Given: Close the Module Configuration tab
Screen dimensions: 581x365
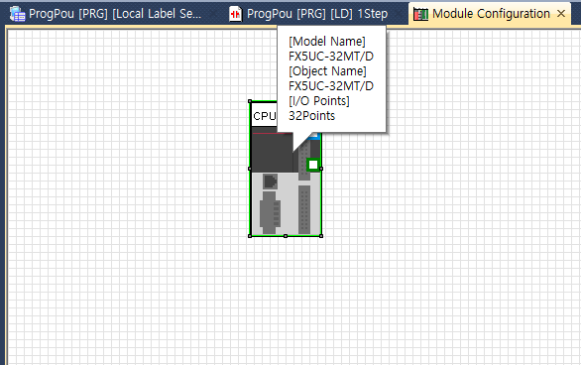Looking at the screenshot, I should (561, 14).
